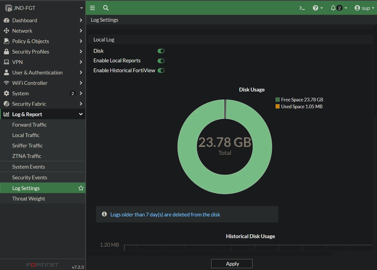This screenshot has height=270, width=377.
Task: Expand the WiFi Controller chevron
Action: (81, 83)
